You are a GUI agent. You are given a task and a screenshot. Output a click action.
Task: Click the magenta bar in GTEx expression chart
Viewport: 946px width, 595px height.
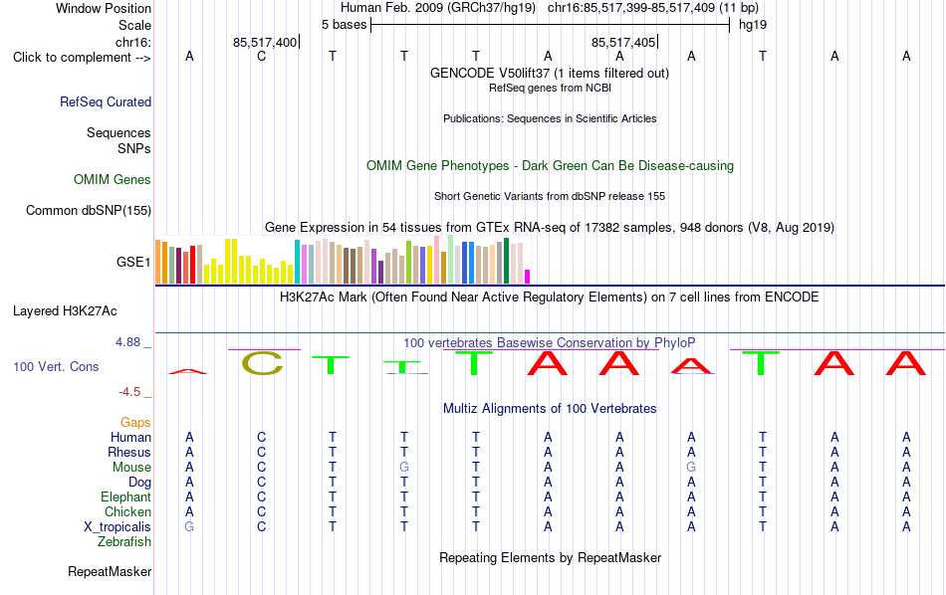click(528, 277)
